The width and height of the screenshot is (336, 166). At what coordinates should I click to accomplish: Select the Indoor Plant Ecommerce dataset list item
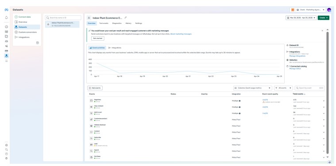tap(62, 24)
